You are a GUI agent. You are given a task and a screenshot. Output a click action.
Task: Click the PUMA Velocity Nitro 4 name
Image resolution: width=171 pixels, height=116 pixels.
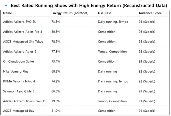[19, 81]
